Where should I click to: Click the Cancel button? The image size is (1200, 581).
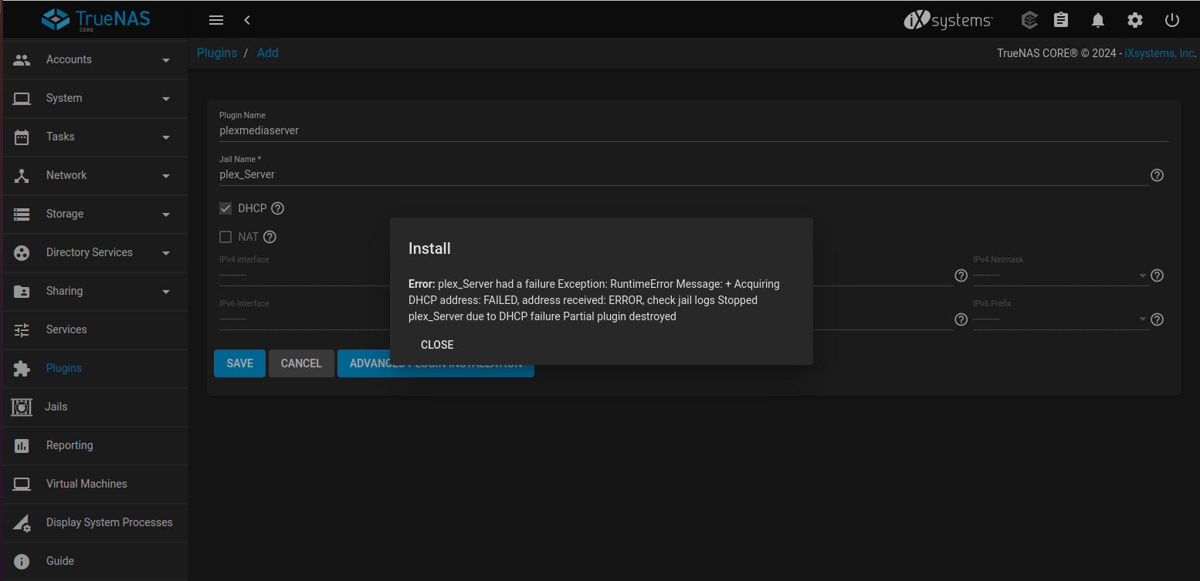tap(301, 363)
